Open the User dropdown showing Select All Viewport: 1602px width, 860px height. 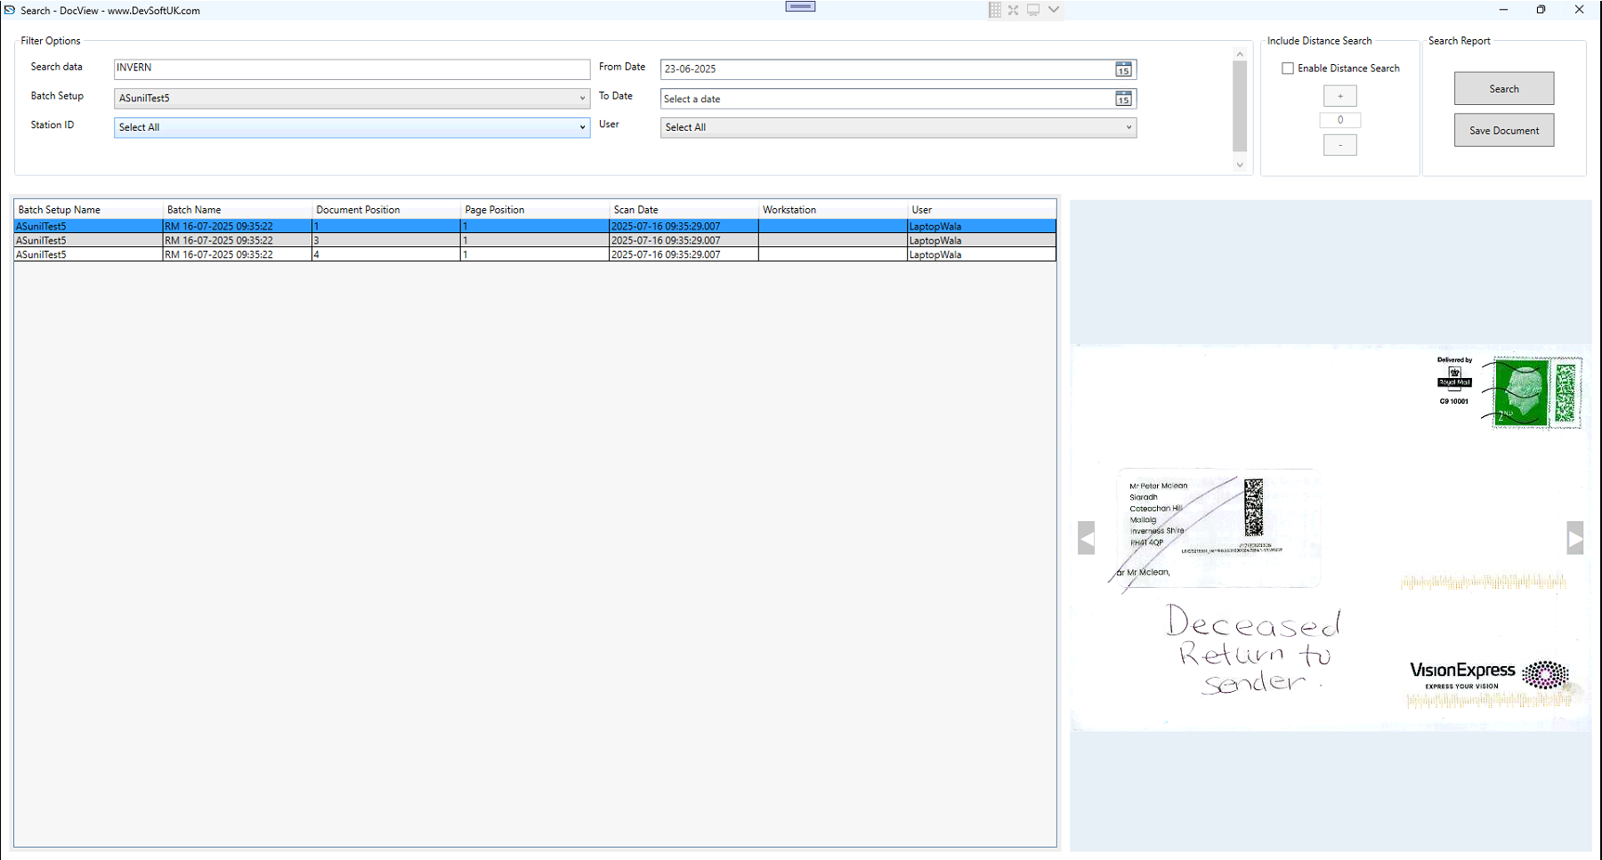[1129, 127]
